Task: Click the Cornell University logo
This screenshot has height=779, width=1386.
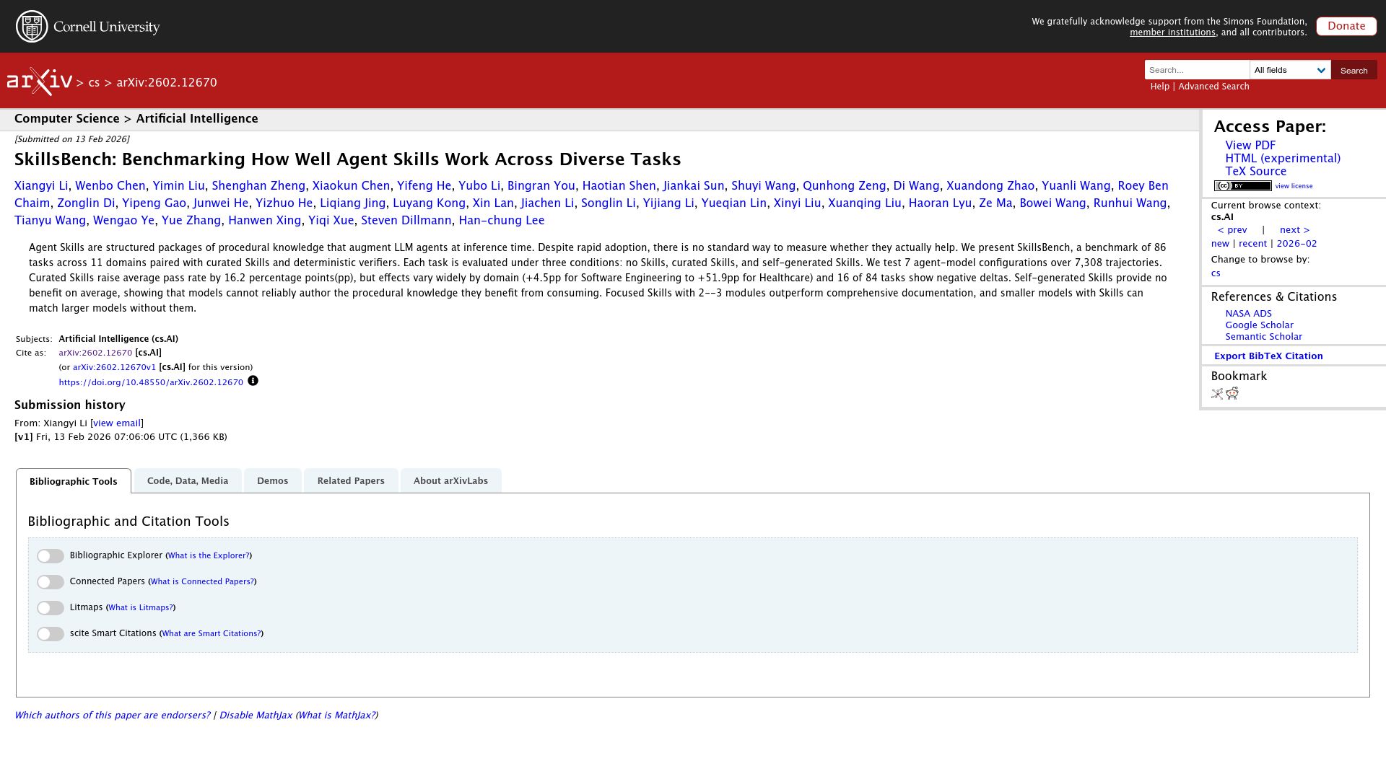Action: coord(88,27)
